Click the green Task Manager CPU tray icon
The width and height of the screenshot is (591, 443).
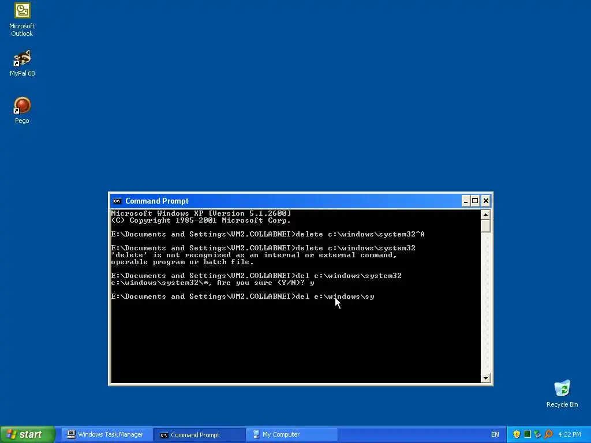pyautogui.click(x=528, y=434)
